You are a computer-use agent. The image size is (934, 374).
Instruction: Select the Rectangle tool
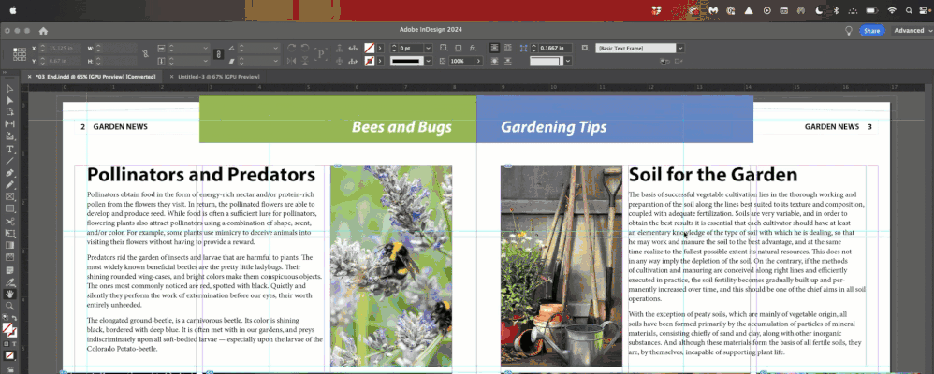(x=9, y=209)
